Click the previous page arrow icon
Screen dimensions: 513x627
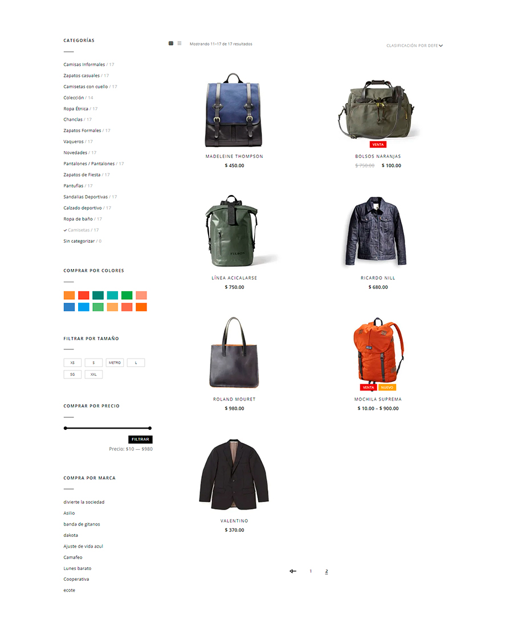293,571
